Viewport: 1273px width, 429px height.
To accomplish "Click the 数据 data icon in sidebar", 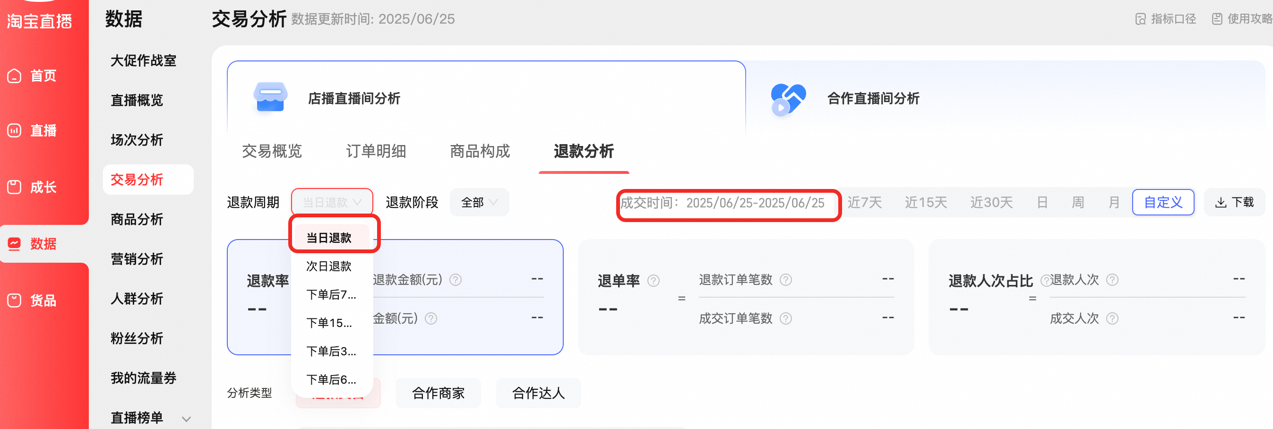I will pyautogui.click(x=14, y=244).
